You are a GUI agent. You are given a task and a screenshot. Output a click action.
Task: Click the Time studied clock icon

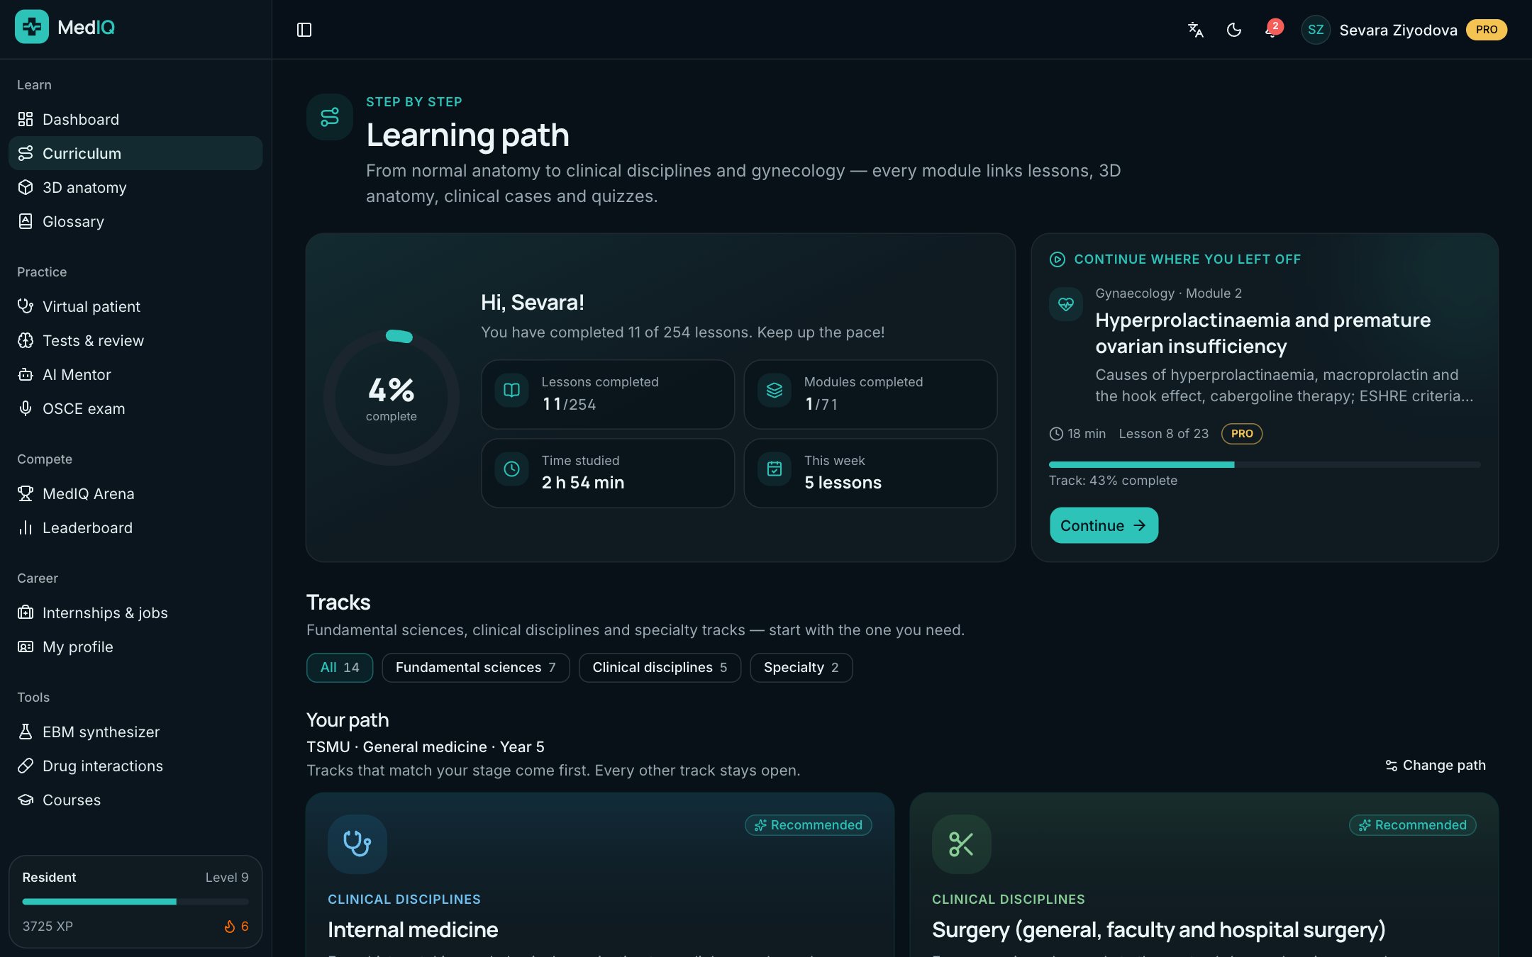tap(511, 469)
